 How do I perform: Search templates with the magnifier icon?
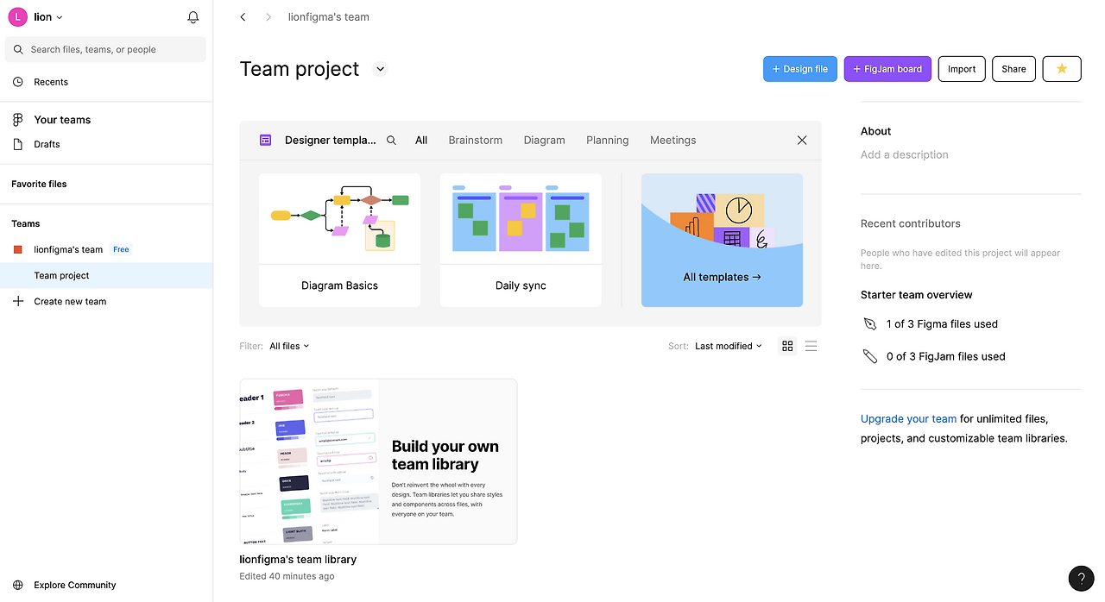pyautogui.click(x=391, y=140)
